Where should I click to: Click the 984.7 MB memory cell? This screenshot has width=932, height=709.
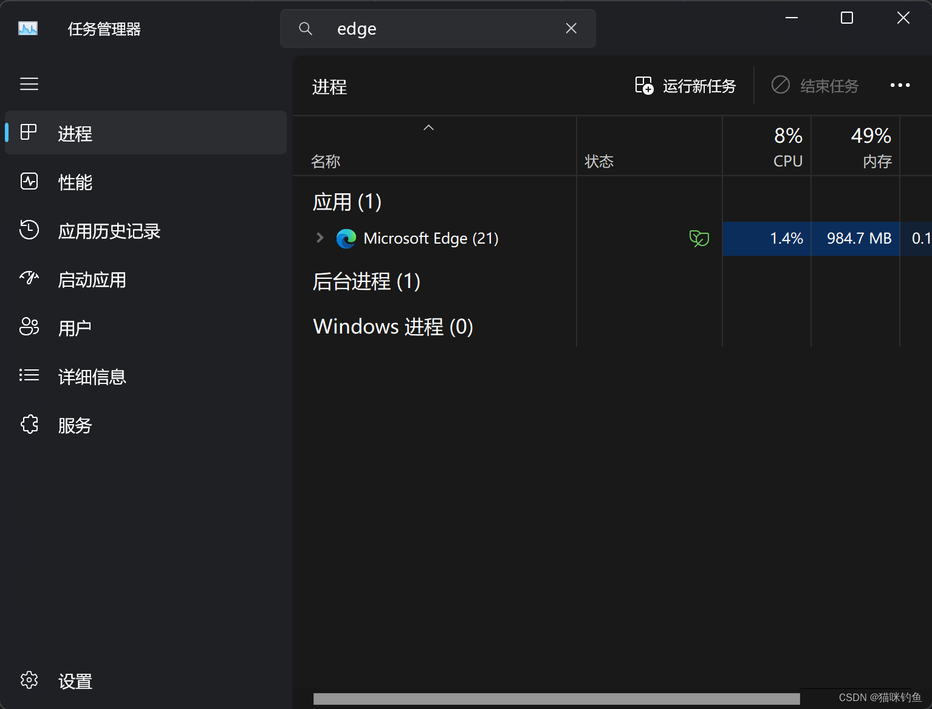pos(855,239)
